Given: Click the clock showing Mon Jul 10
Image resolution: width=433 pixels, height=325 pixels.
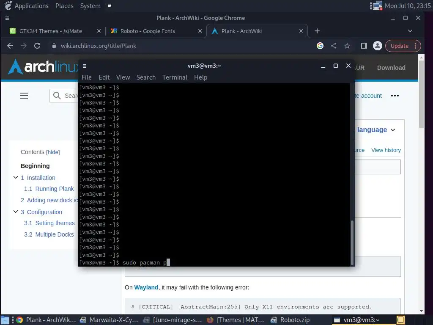Looking at the screenshot, I should (408, 6).
